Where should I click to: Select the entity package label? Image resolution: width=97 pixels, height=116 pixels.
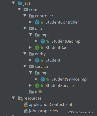[x=40, y=54]
